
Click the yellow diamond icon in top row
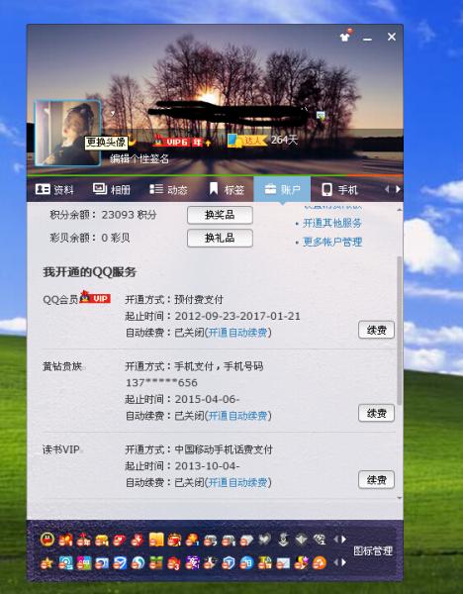102,540
